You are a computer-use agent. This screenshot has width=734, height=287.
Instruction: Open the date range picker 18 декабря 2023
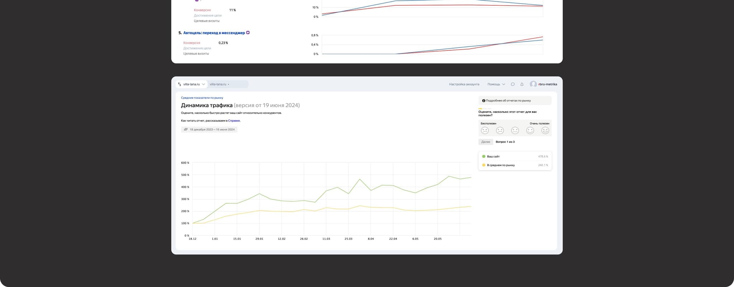[x=212, y=129]
